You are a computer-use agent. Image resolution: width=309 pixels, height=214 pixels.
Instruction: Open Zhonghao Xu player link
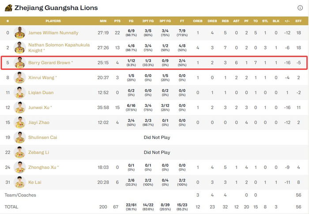(42, 168)
